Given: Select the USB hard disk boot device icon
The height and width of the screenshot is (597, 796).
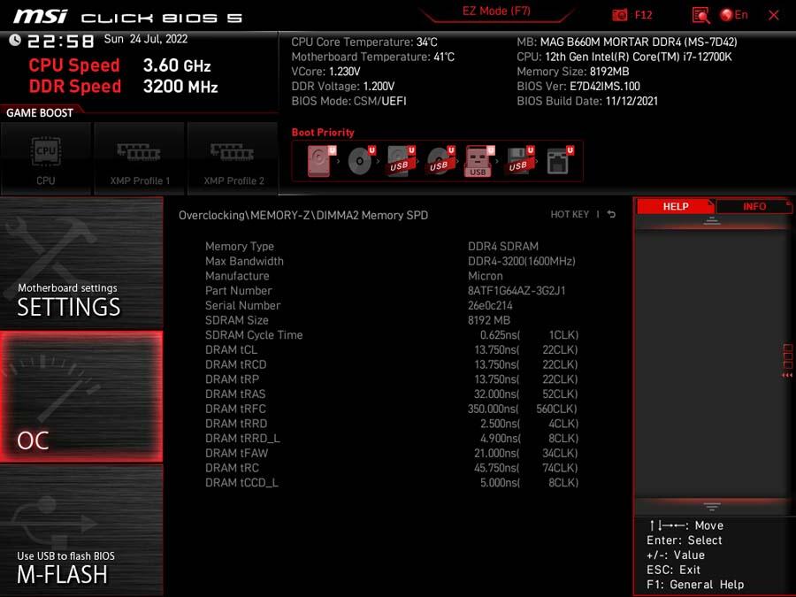Looking at the screenshot, I should point(401,161).
